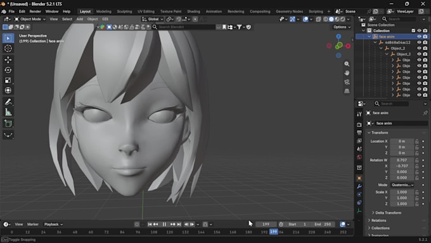This screenshot has width=431, height=243.
Task: Open the Object Constraints properties tab
Action: [359, 202]
